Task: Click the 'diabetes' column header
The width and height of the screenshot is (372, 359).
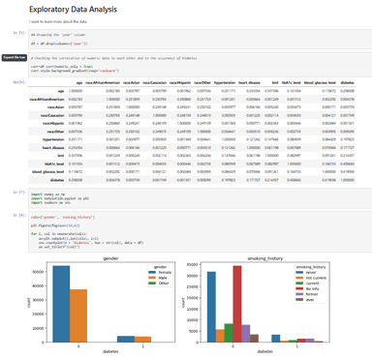Action: (x=347, y=82)
